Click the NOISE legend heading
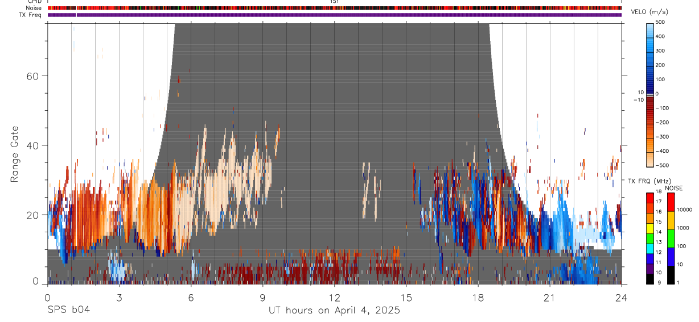This screenshot has width=699, height=322. [x=673, y=188]
